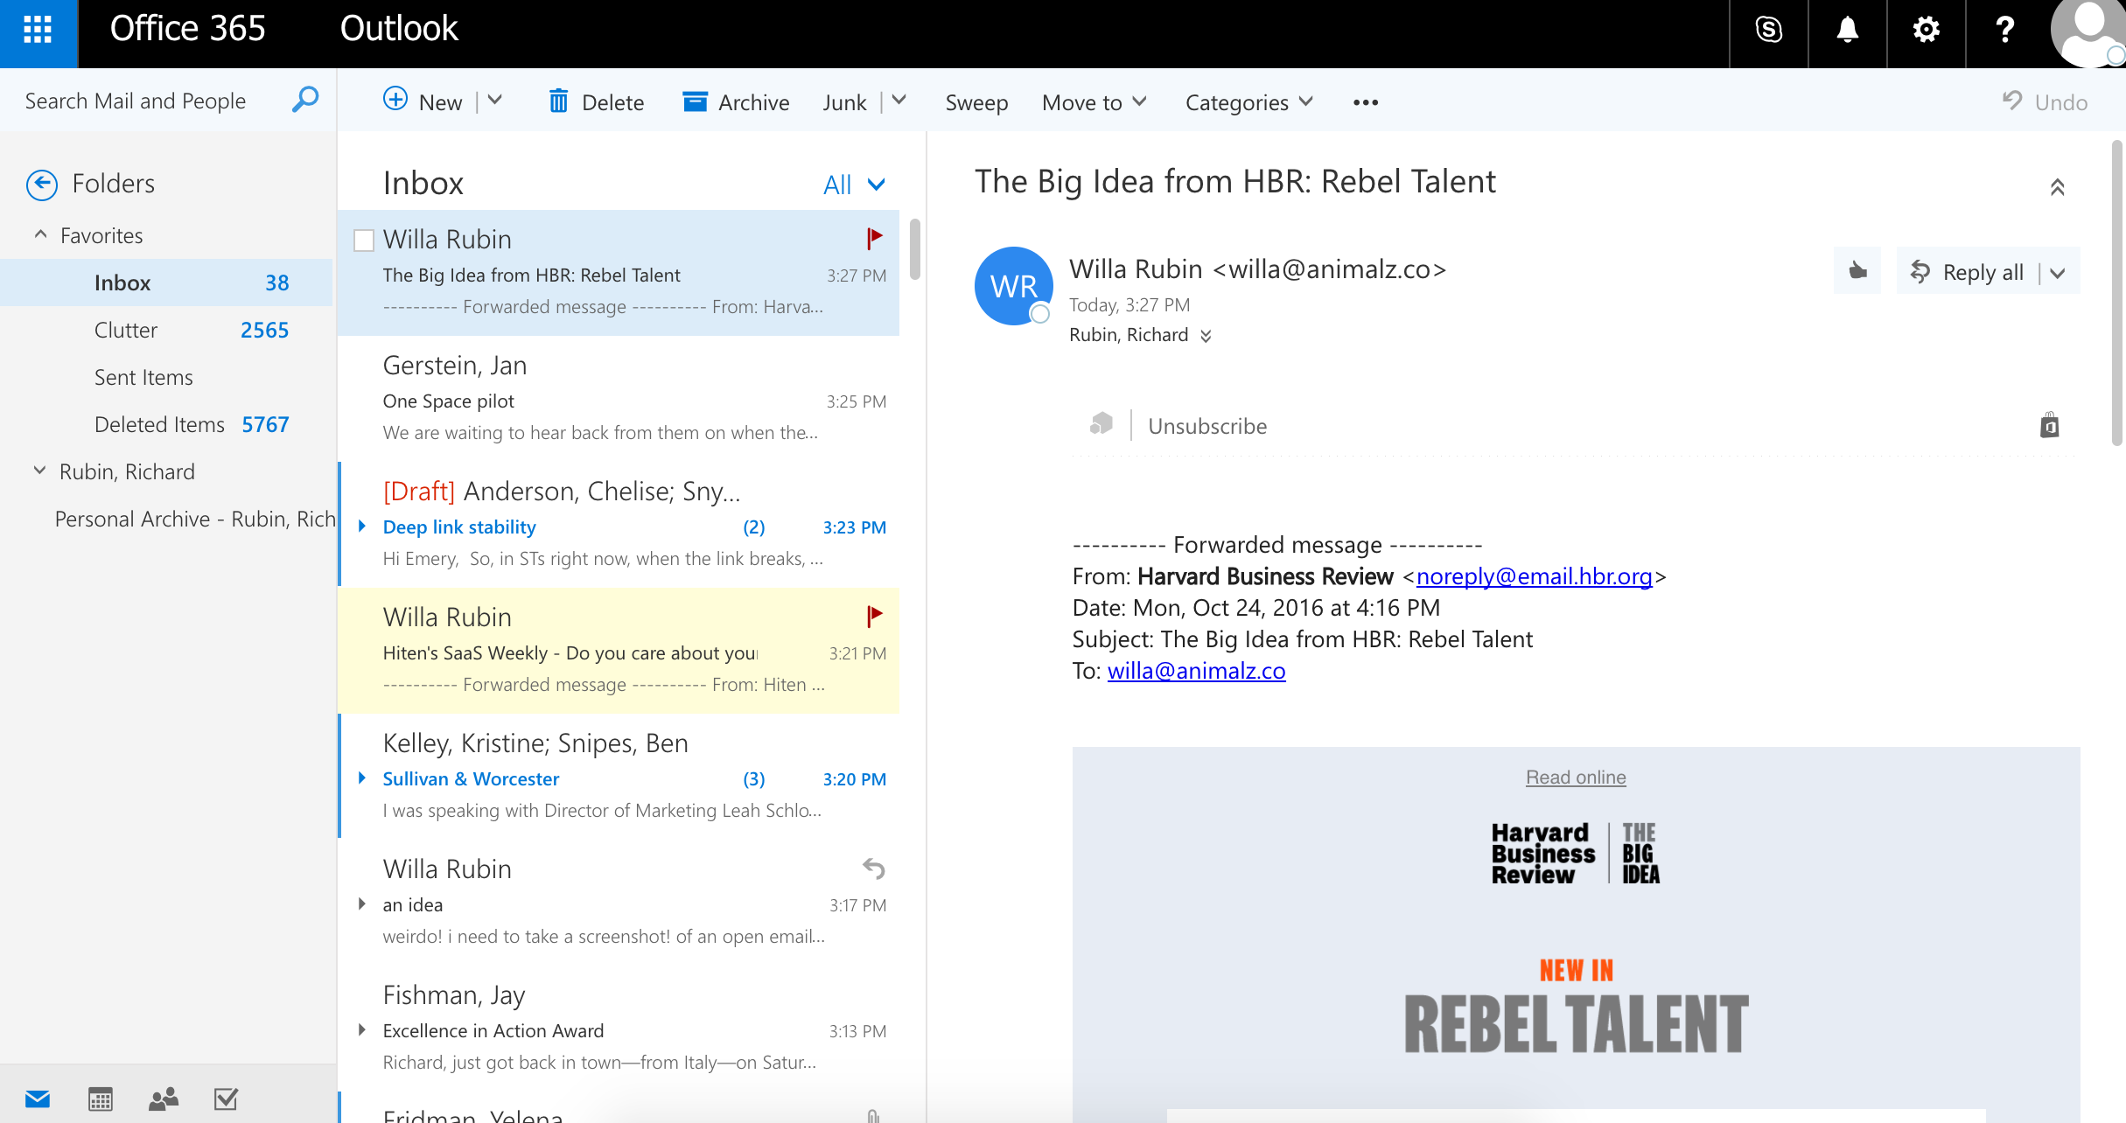Open the Office 365 app launcher grid
The height and width of the screenshot is (1123, 2126).
[x=38, y=30]
